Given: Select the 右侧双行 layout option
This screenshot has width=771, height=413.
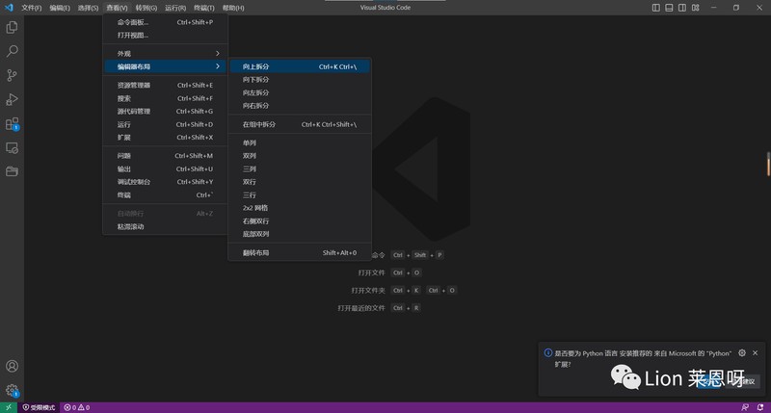Looking at the screenshot, I should [300, 221].
